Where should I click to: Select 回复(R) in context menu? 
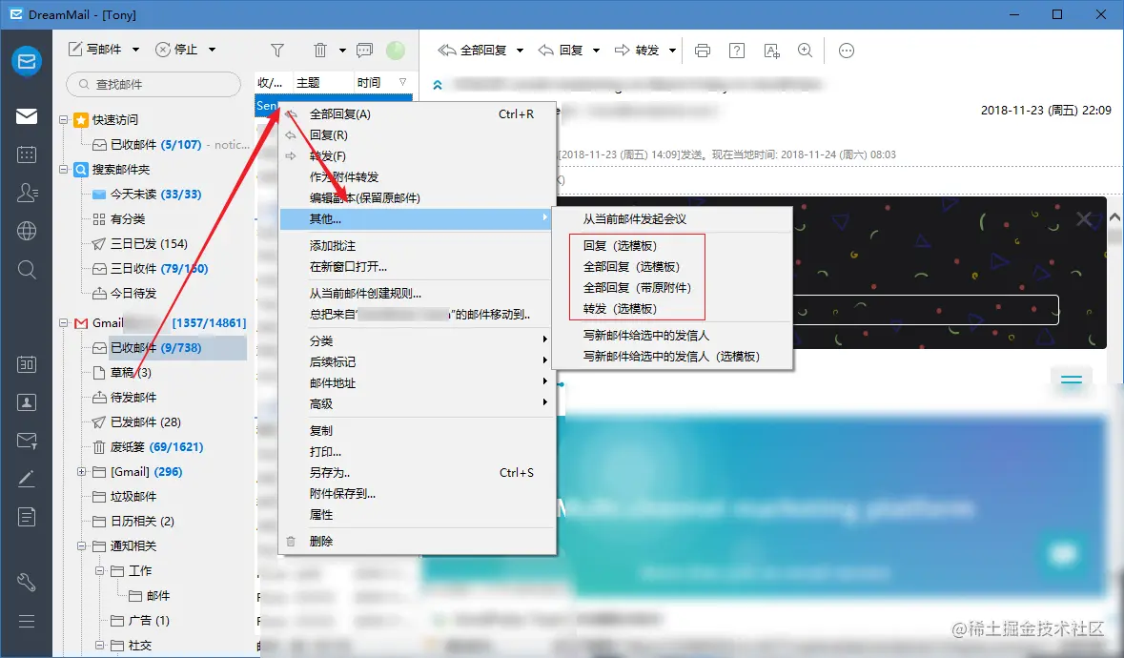(x=418, y=134)
